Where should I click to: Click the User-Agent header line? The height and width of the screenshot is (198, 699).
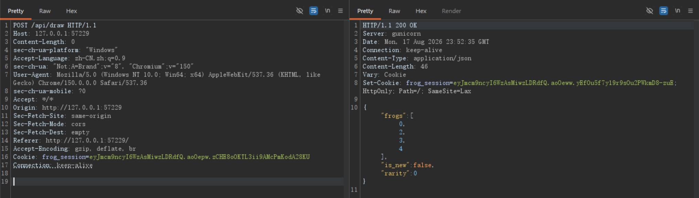tap(167, 79)
